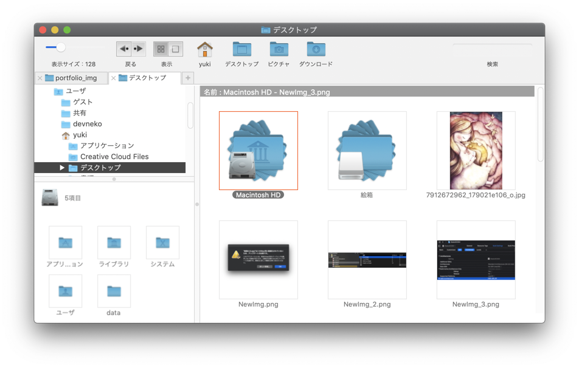Click the hard disk icon beside 5項目
The height and width of the screenshot is (368, 579).
click(50, 197)
